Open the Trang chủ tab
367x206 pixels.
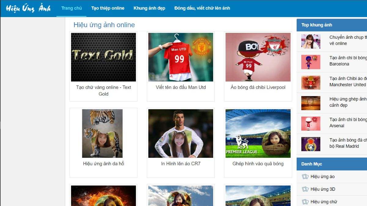72,8
